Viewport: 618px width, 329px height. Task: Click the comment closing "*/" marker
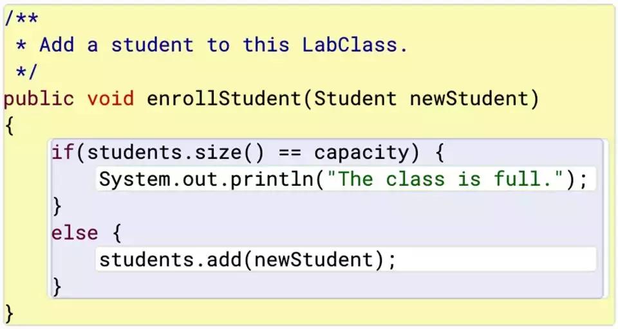pos(28,71)
